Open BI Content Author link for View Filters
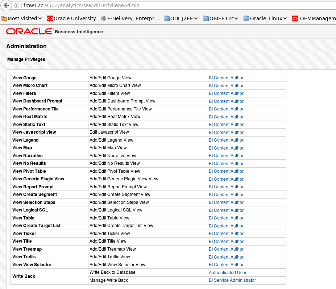The width and height of the screenshot is (336, 289). (226, 93)
